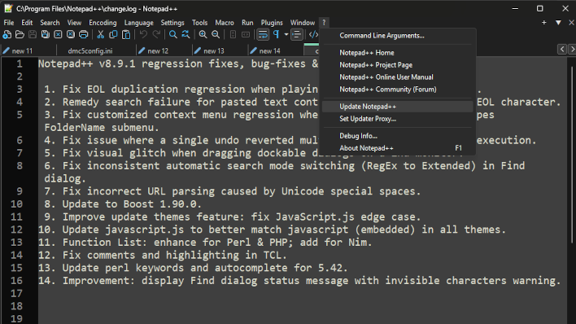
Task: Open the Search menu
Action: pyautogui.click(x=50, y=23)
